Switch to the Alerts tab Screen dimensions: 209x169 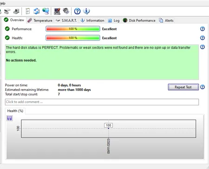(166, 20)
